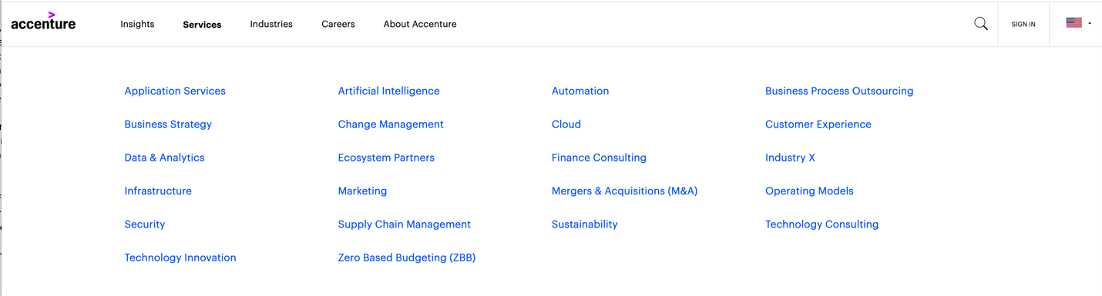Open the Cloud services link

point(566,124)
